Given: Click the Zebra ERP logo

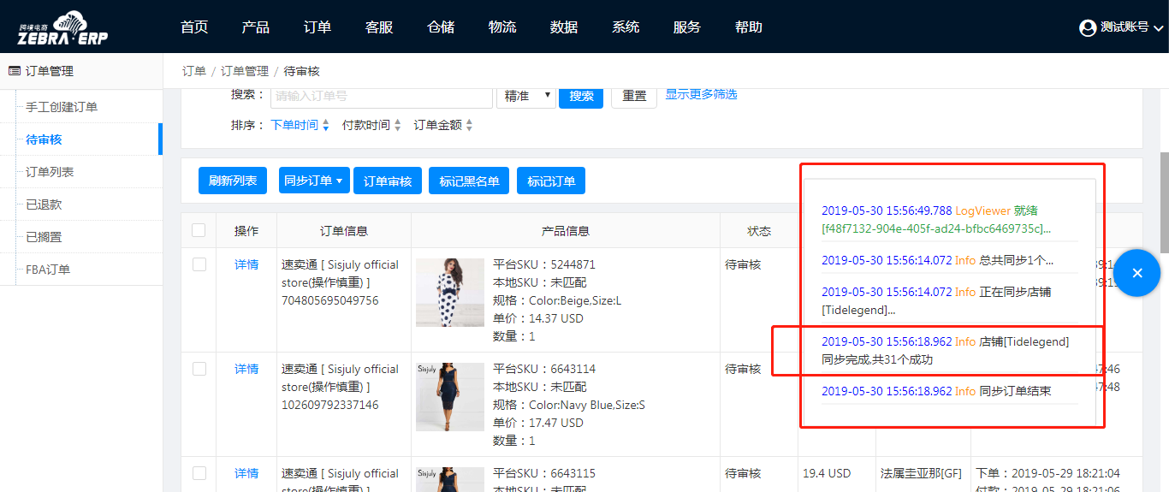Looking at the screenshot, I should pos(63,28).
